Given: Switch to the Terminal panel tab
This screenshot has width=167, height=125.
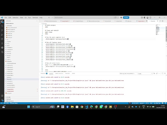Looking at the screenshot, I should (x=67, y=73).
